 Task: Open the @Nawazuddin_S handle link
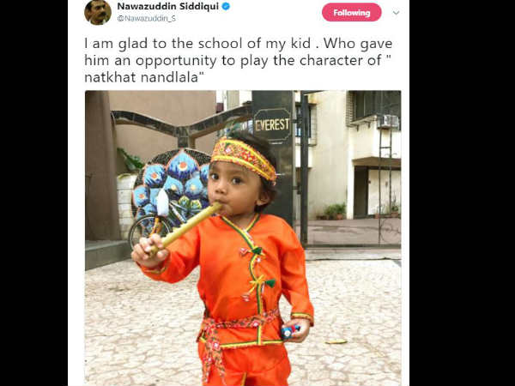click(x=147, y=18)
